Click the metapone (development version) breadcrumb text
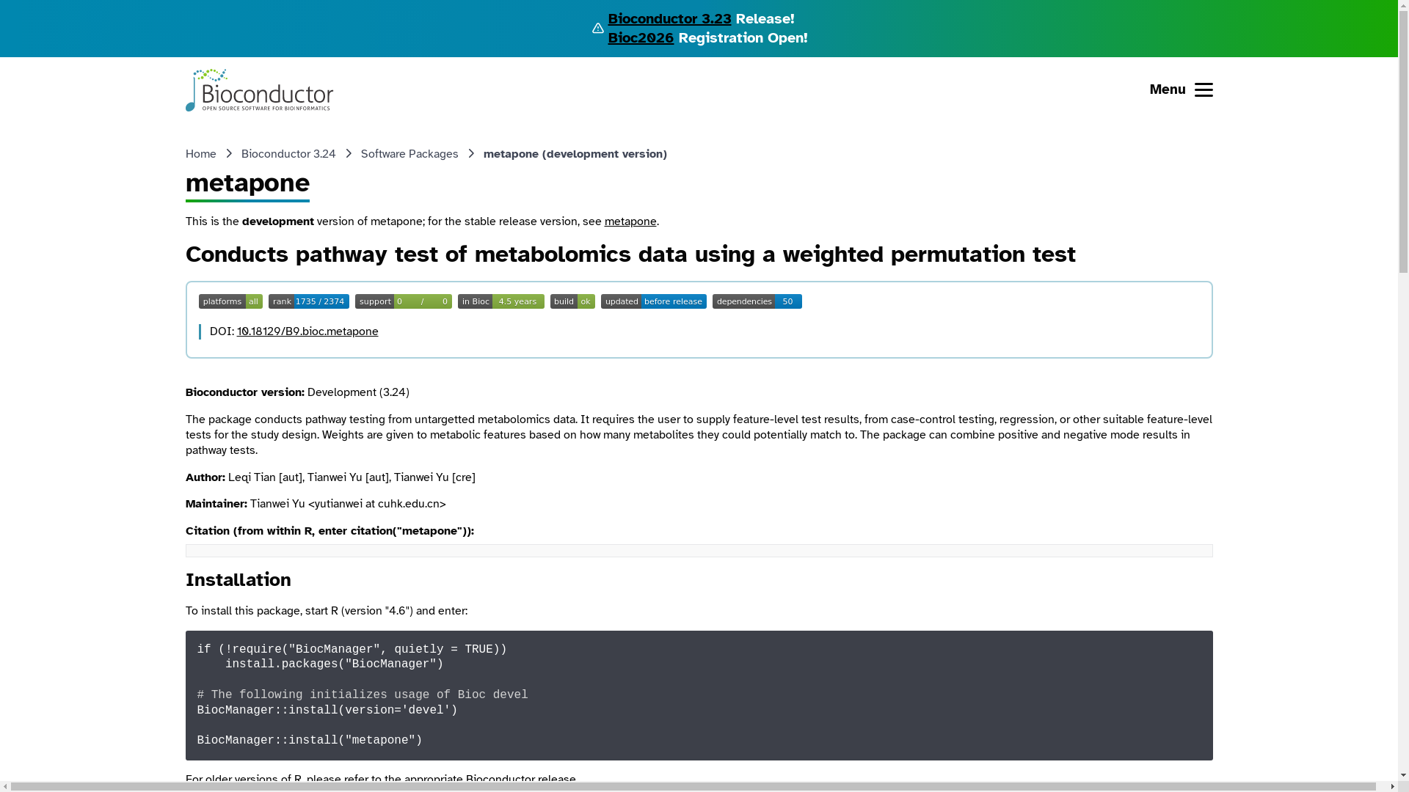The image size is (1409, 792). [x=575, y=154]
